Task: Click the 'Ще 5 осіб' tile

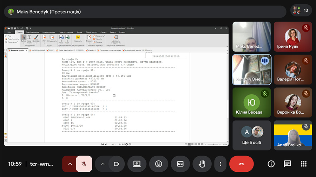Action: [251, 135]
